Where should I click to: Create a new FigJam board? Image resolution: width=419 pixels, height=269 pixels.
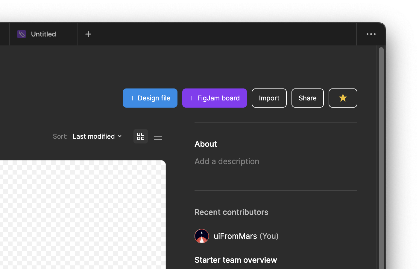(x=215, y=98)
